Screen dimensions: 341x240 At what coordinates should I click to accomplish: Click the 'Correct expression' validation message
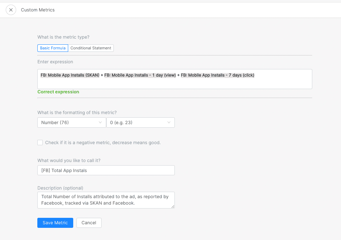[x=58, y=92]
